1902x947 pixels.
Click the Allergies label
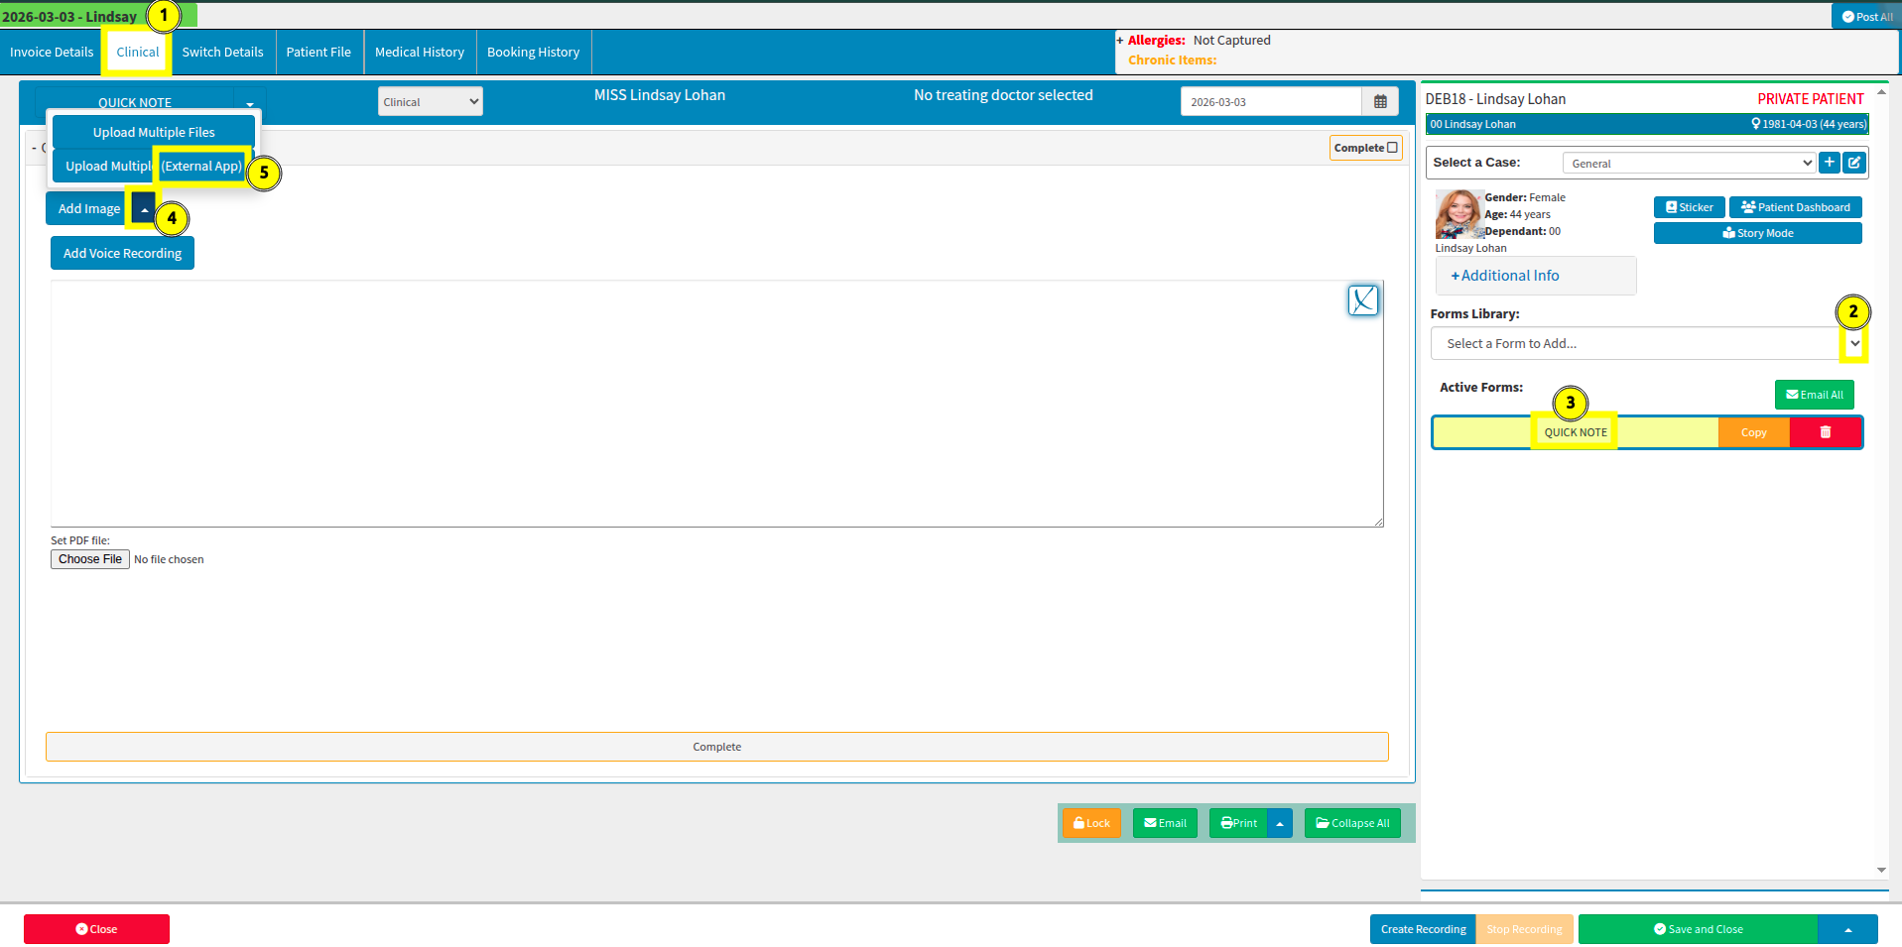coord(1156,41)
